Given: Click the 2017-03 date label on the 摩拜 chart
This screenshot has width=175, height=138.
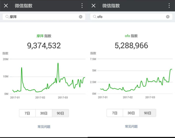Looking at the screenshot, I should [x=63, y=97].
